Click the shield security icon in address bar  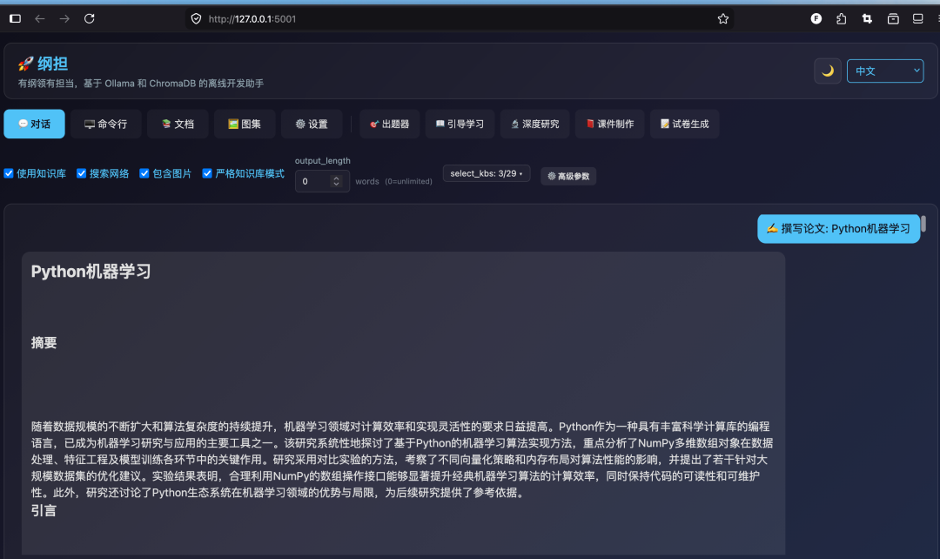(x=196, y=18)
